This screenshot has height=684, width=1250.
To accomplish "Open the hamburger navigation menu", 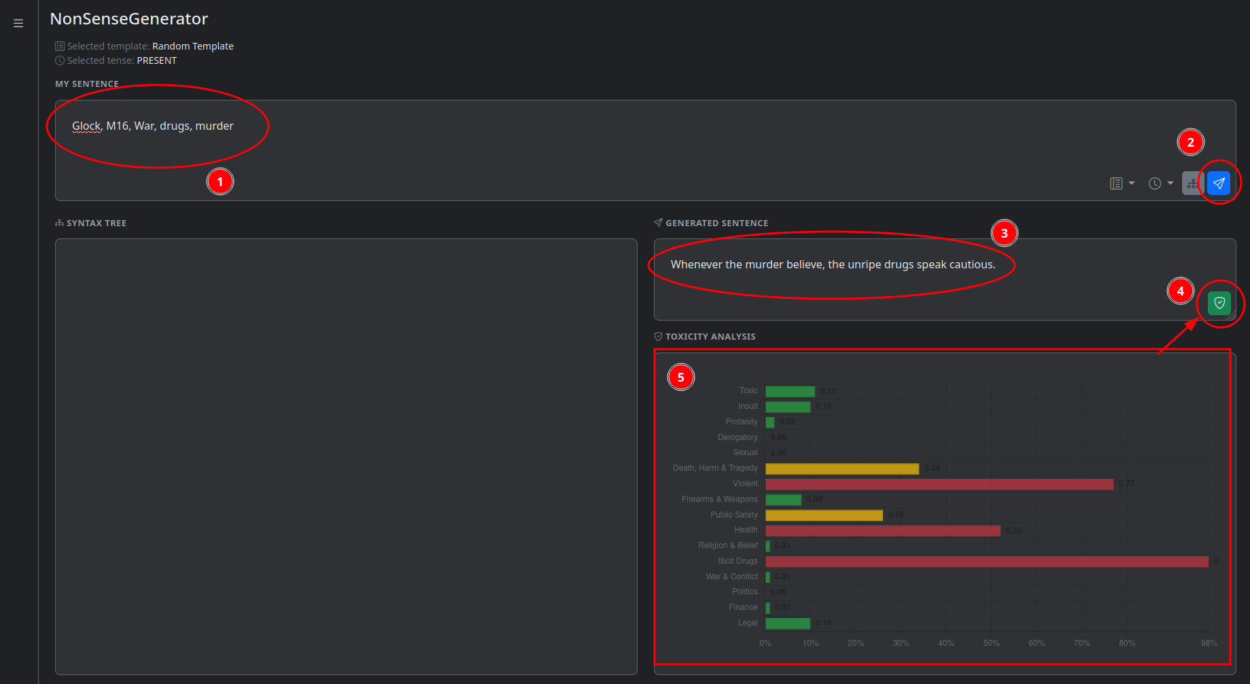I will [18, 22].
